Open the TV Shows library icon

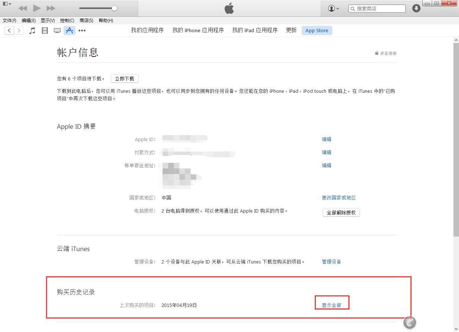point(57,30)
